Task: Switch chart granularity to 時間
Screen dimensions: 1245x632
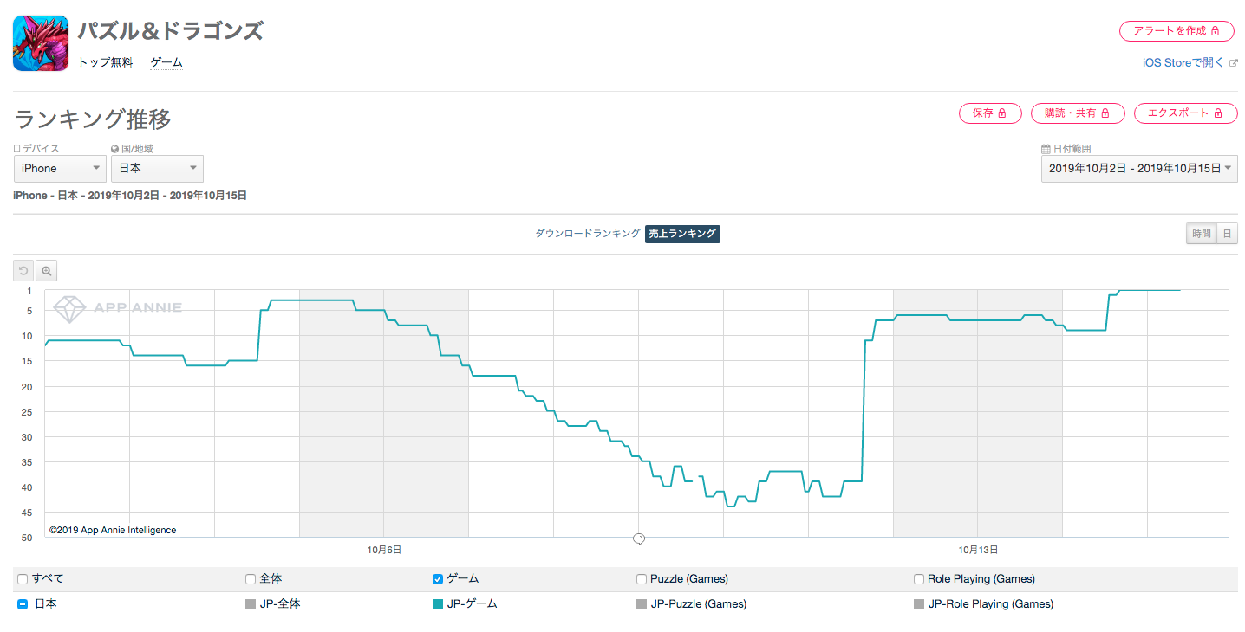Action: tap(1201, 234)
